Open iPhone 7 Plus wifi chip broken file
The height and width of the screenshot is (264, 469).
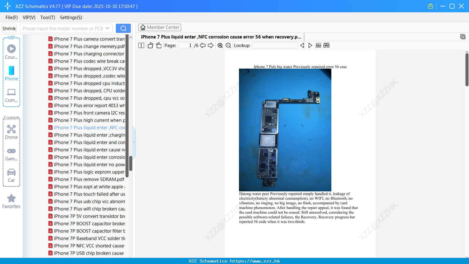point(87,209)
